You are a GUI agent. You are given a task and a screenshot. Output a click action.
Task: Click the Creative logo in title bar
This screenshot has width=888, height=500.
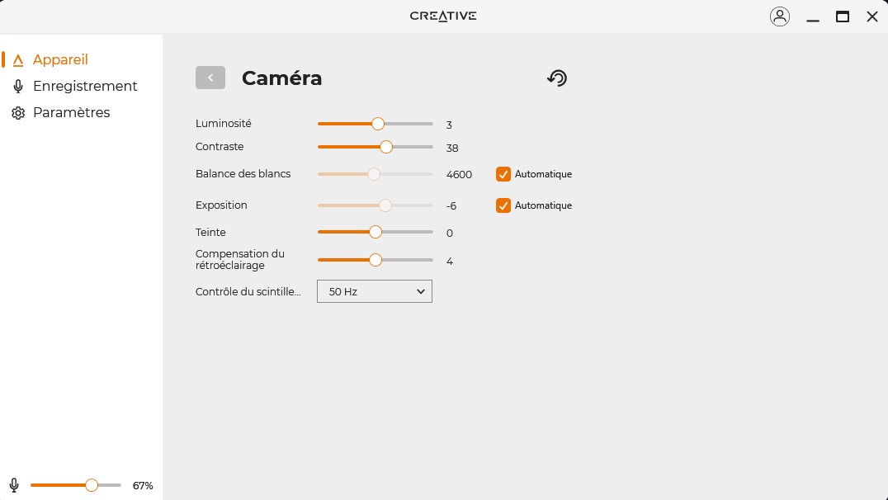(x=443, y=16)
